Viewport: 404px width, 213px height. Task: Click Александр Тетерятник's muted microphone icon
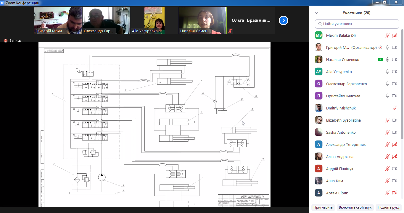[387, 144]
